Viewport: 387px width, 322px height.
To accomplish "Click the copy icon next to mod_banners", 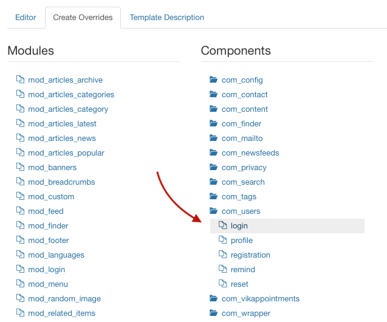I will (x=20, y=167).
